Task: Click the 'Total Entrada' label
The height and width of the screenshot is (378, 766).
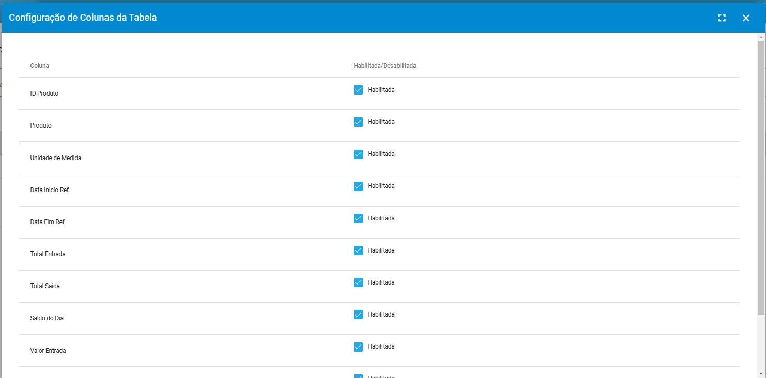Action: tap(48, 254)
